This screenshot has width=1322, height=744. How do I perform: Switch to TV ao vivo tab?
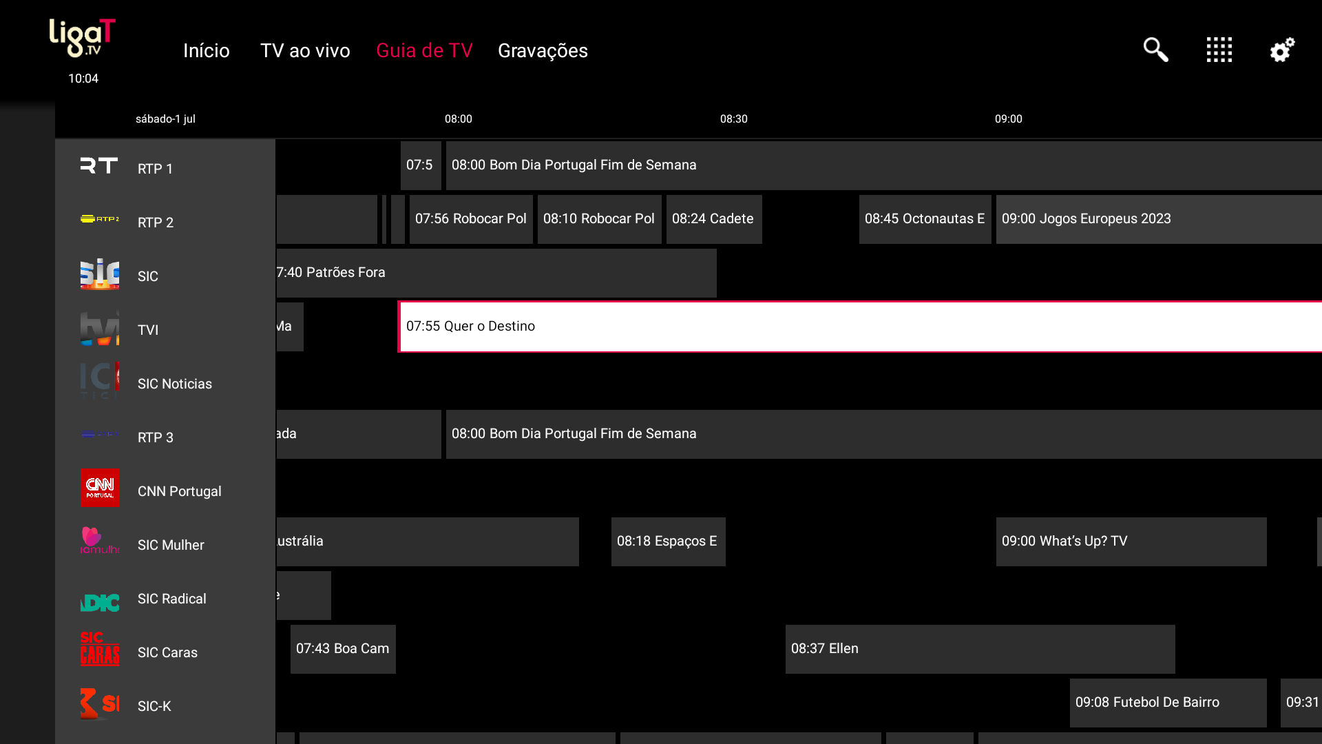305,50
